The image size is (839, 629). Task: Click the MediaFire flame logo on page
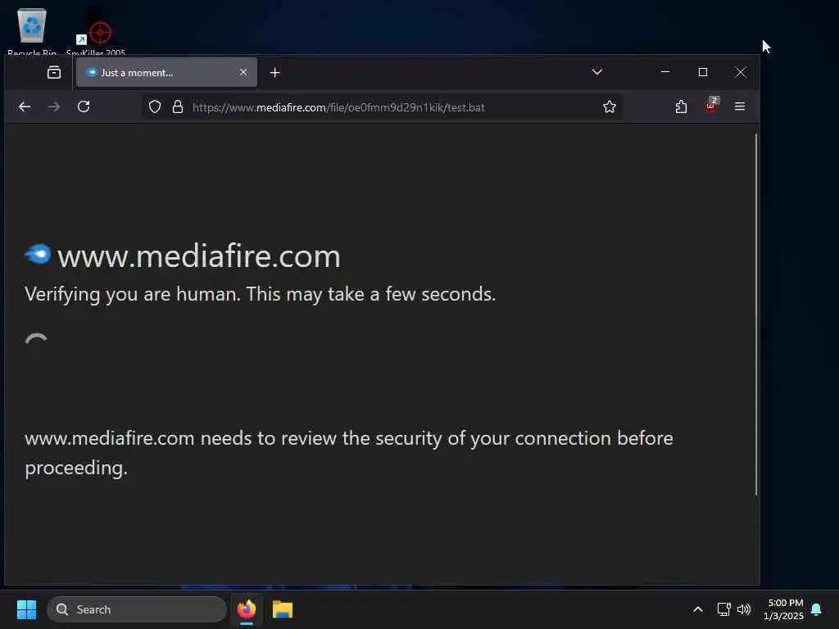click(x=38, y=254)
